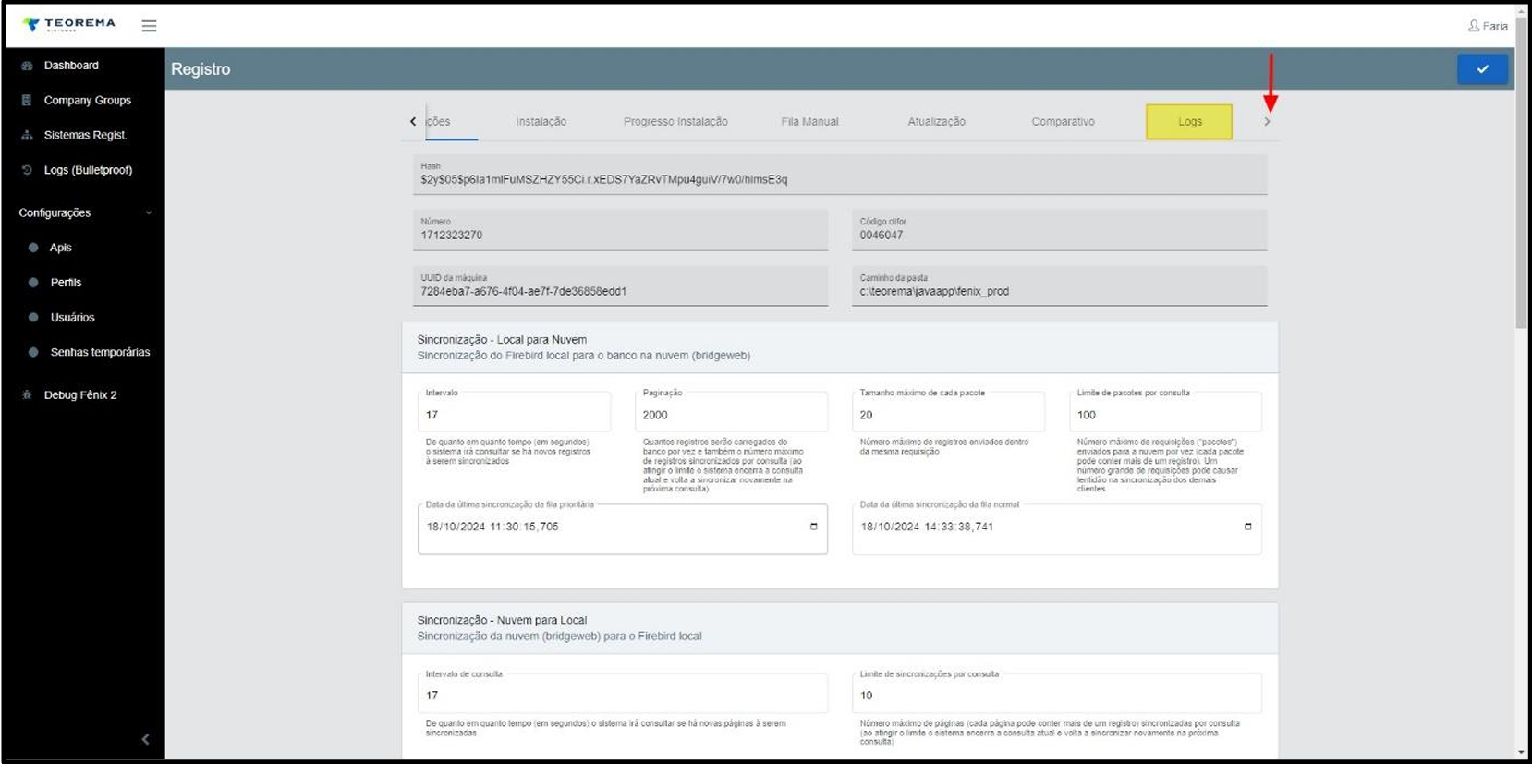Open Logs (Bulletproof) menu item

pos(88,170)
